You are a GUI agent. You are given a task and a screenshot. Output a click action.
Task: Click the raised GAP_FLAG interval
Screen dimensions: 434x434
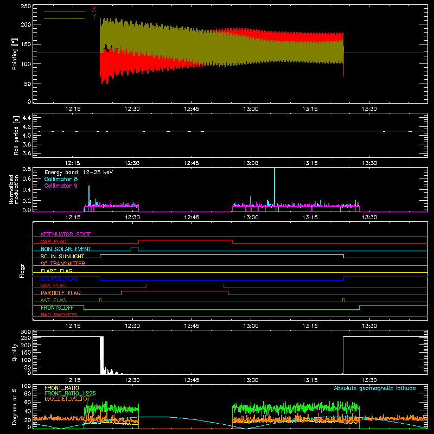click(x=186, y=240)
